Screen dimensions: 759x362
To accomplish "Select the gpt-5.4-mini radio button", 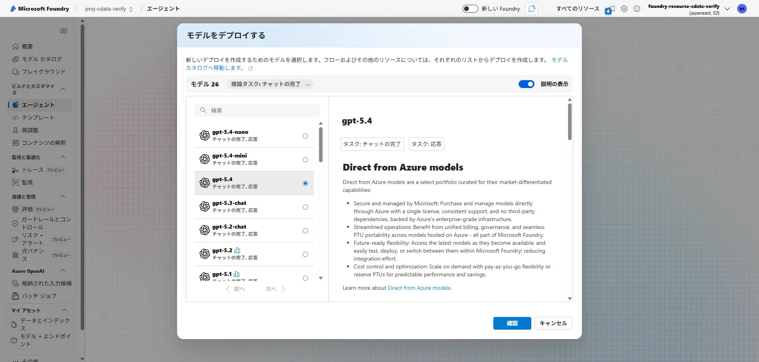I will click(305, 159).
